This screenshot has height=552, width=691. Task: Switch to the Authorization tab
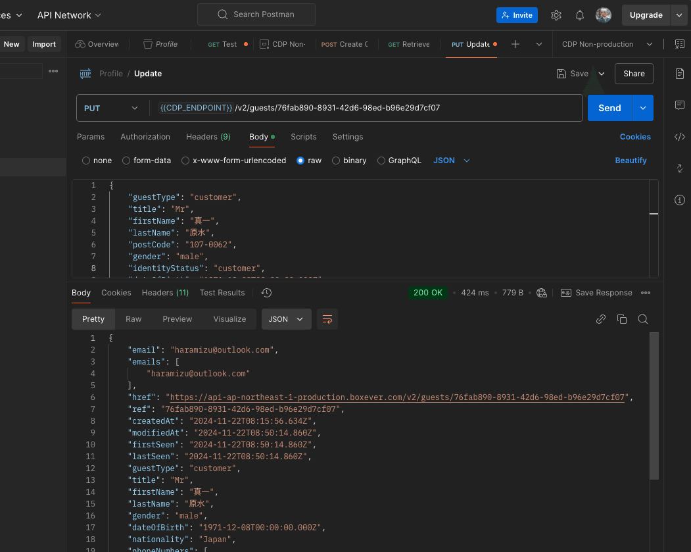click(x=145, y=137)
